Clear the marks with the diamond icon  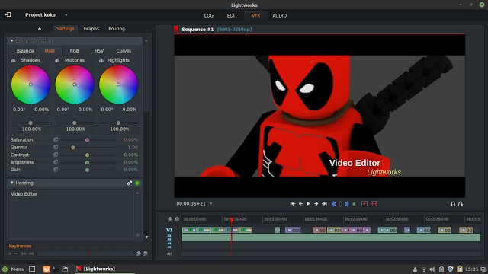point(340,204)
